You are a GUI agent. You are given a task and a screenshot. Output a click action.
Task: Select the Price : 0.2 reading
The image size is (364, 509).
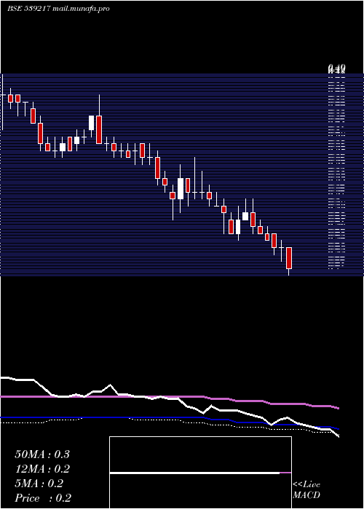pyautogui.click(x=43, y=498)
